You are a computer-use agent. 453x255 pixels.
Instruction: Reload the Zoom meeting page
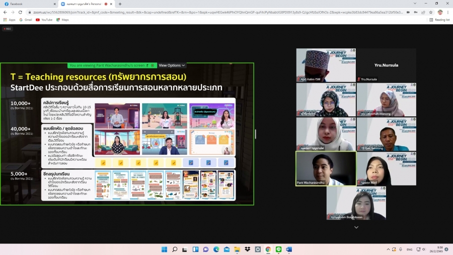tap(20, 12)
